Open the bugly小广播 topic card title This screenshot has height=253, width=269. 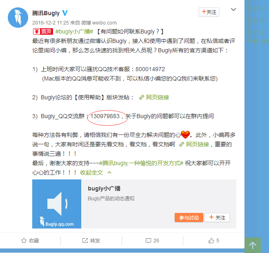pyautogui.click(x=104, y=188)
